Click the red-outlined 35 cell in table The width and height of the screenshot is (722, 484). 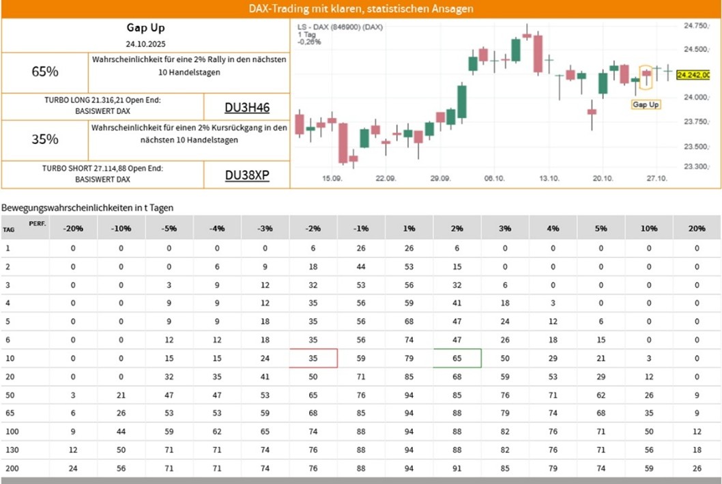coord(313,358)
